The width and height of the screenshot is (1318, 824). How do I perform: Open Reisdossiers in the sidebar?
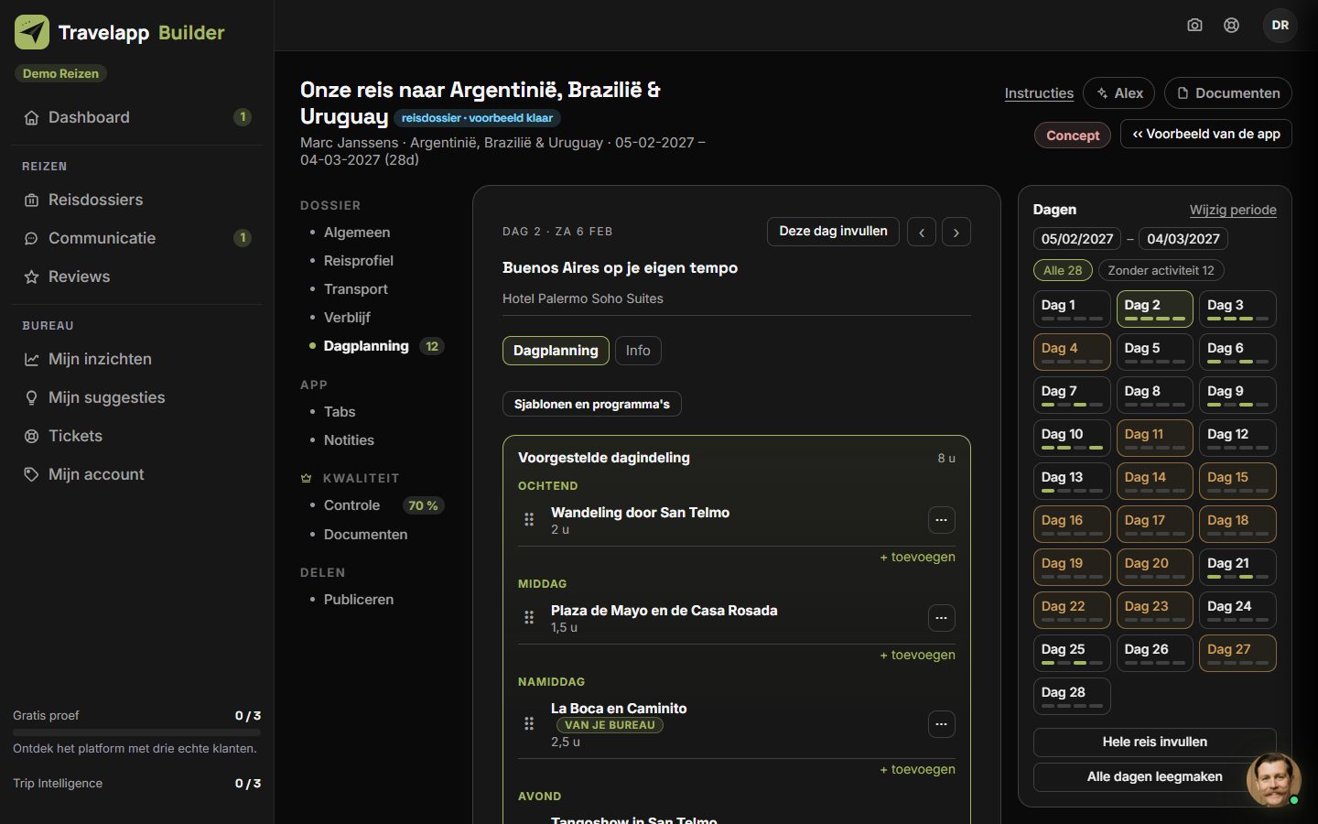tap(136, 200)
